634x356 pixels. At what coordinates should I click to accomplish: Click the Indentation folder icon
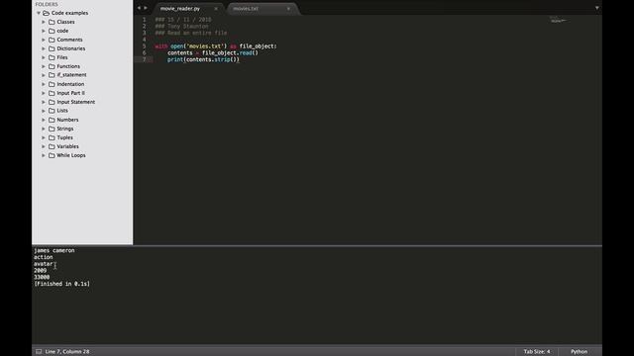52,84
